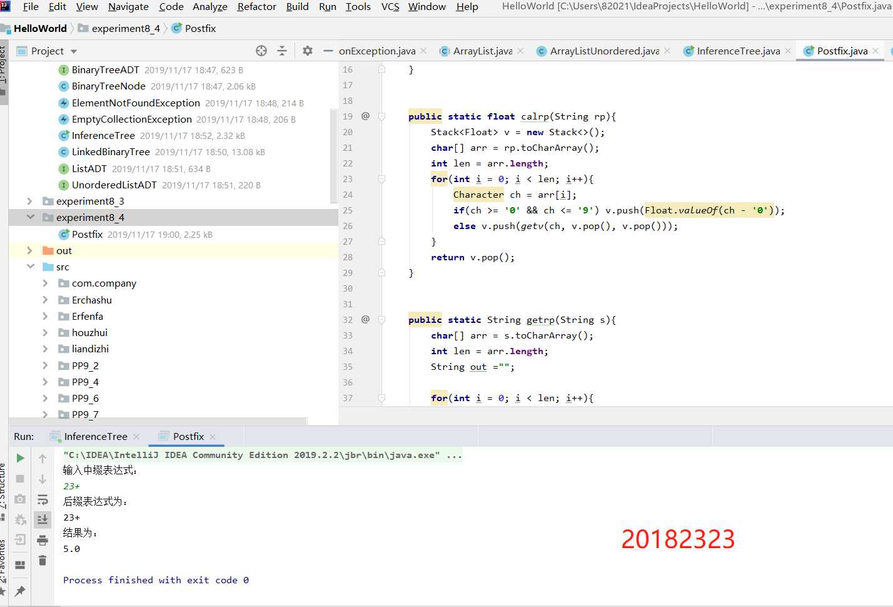This screenshot has height=607, width=893.
Task: Clear console with the trash icon
Action: pos(43,560)
